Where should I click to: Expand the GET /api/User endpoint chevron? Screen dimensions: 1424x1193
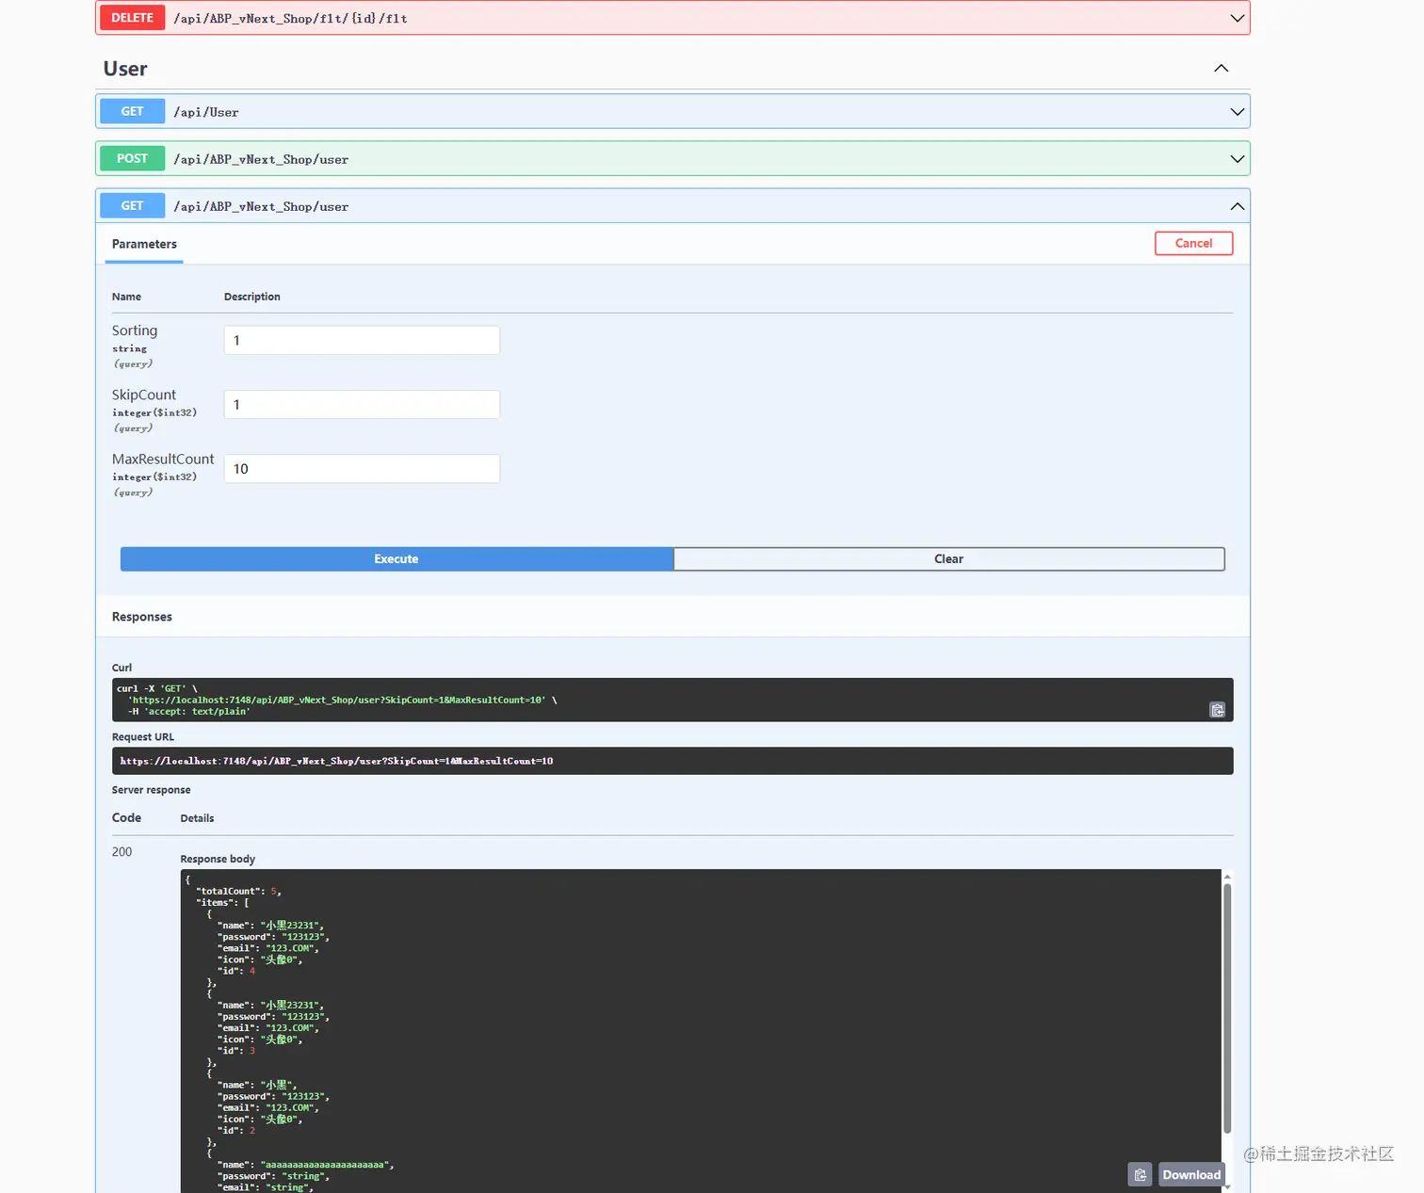(x=1238, y=111)
